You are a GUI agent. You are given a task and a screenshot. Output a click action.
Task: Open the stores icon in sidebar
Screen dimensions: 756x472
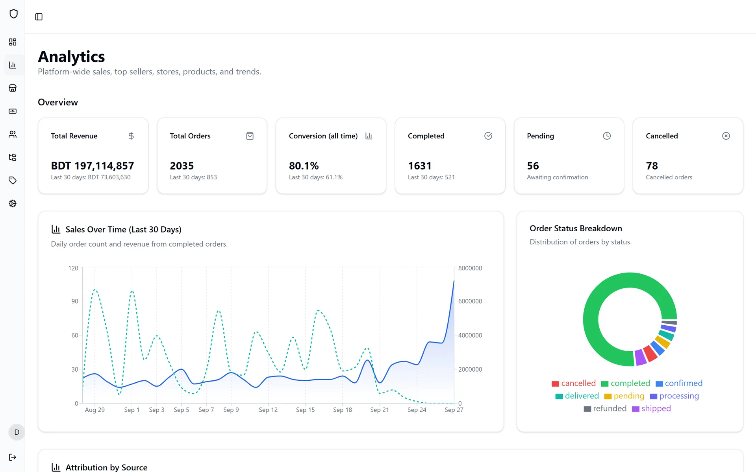tap(13, 88)
